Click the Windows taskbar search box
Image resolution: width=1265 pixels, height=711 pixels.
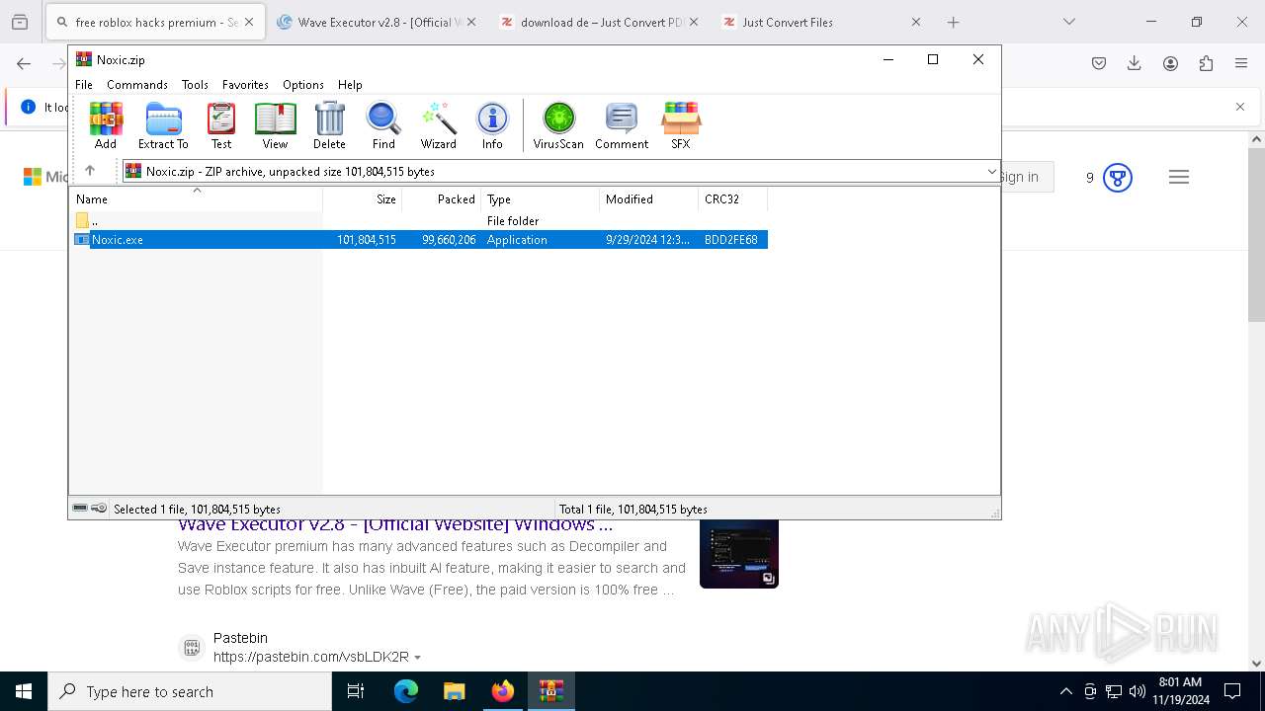click(x=190, y=691)
